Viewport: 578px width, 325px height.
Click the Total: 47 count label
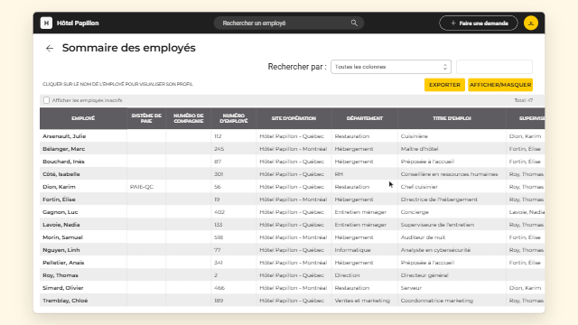(x=524, y=100)
